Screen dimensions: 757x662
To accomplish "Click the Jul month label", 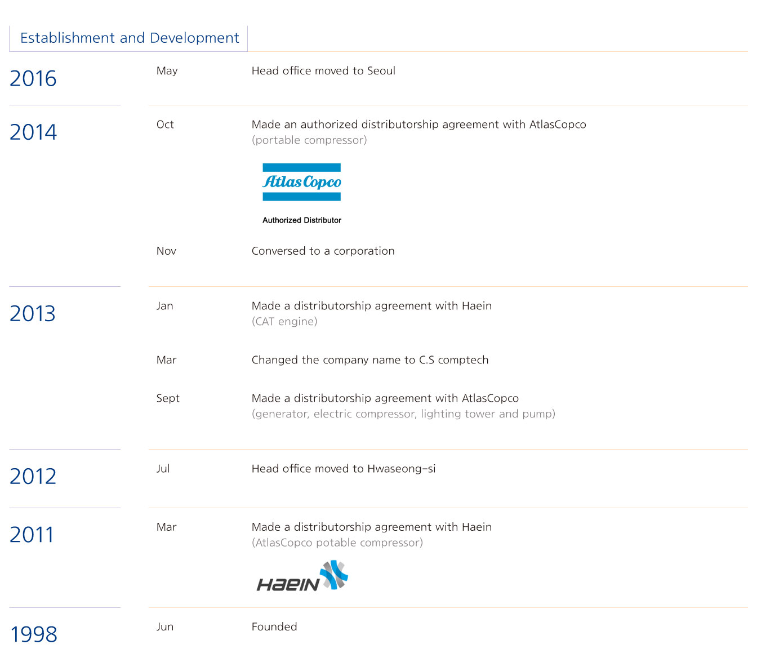I will pyautogui.click(x=163, y=469).
